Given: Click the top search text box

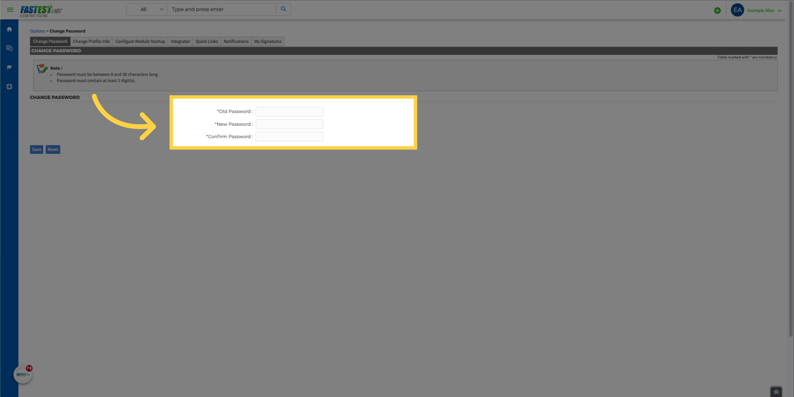Looking at the screenshot, I should 222,9.
